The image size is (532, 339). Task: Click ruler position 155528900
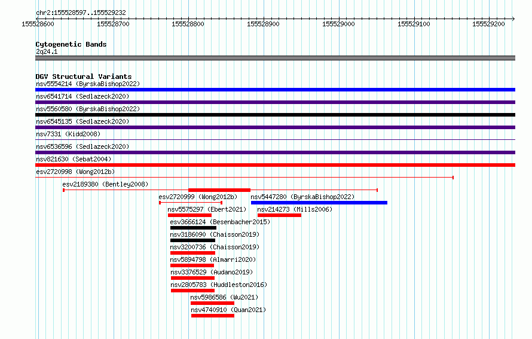[x=263, y=24]
